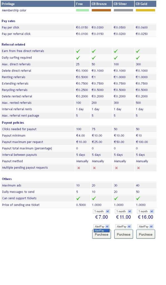
Task: Click the red X under CB Bronze pending payouts
Action: [94, 168]
